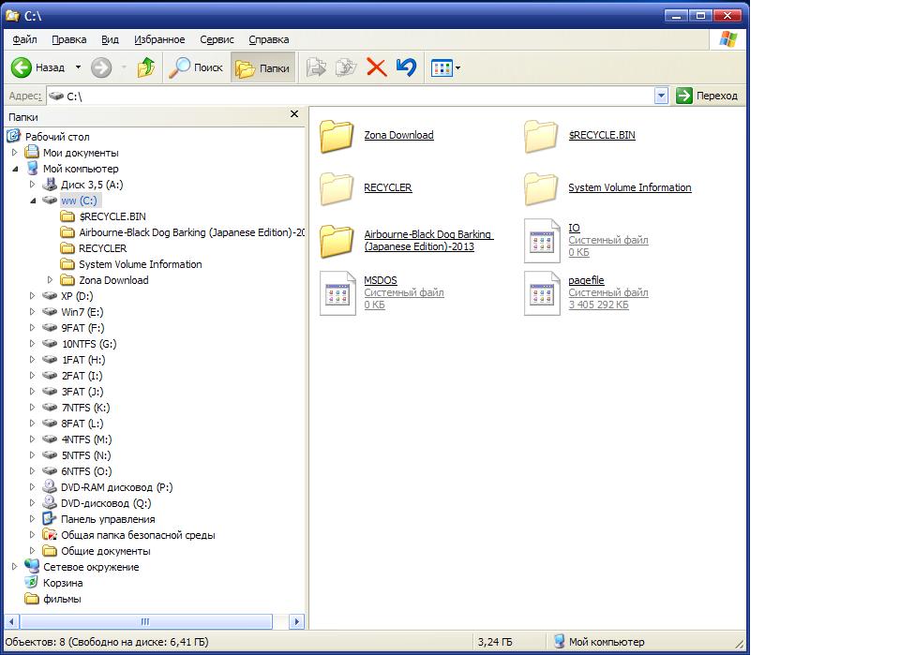This screenshot has height=655, width=900.
Task: Open the Views dropdown arrow
Action: point(458,68)
